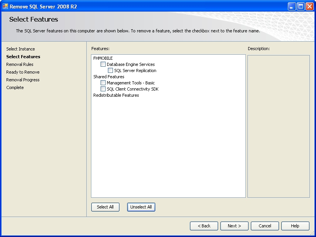Tick the Management Tools - Basic checkbox

(x=103, y=82)
